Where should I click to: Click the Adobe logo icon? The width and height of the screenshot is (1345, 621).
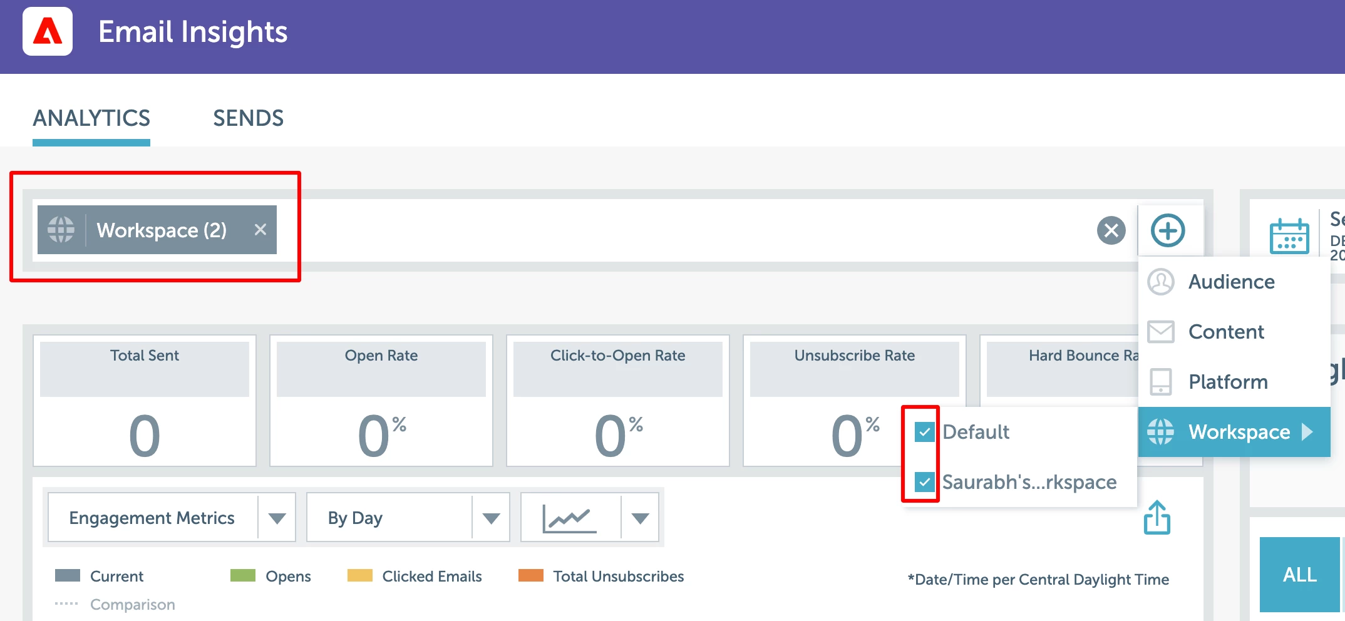[x=48, y=31]
